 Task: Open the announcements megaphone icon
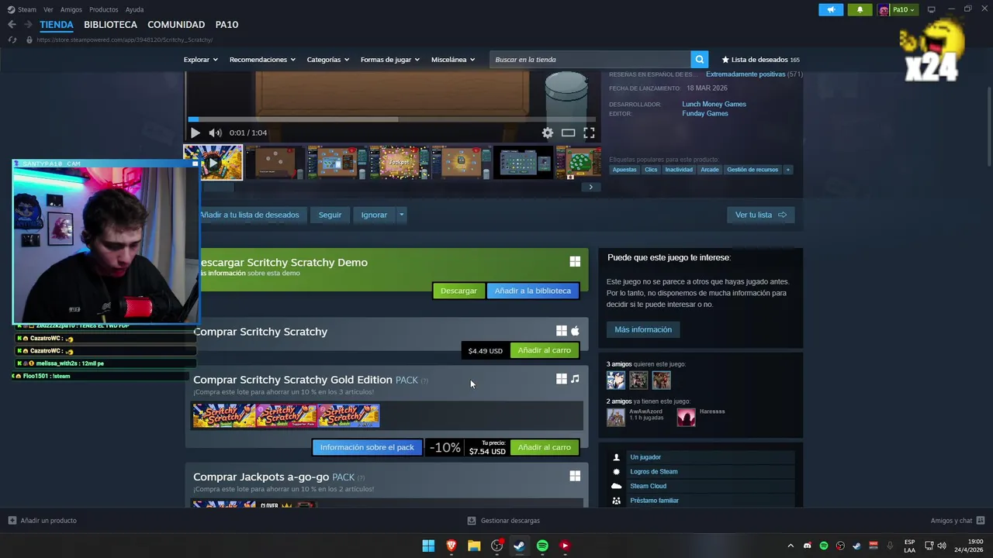(x=831, y=9)
